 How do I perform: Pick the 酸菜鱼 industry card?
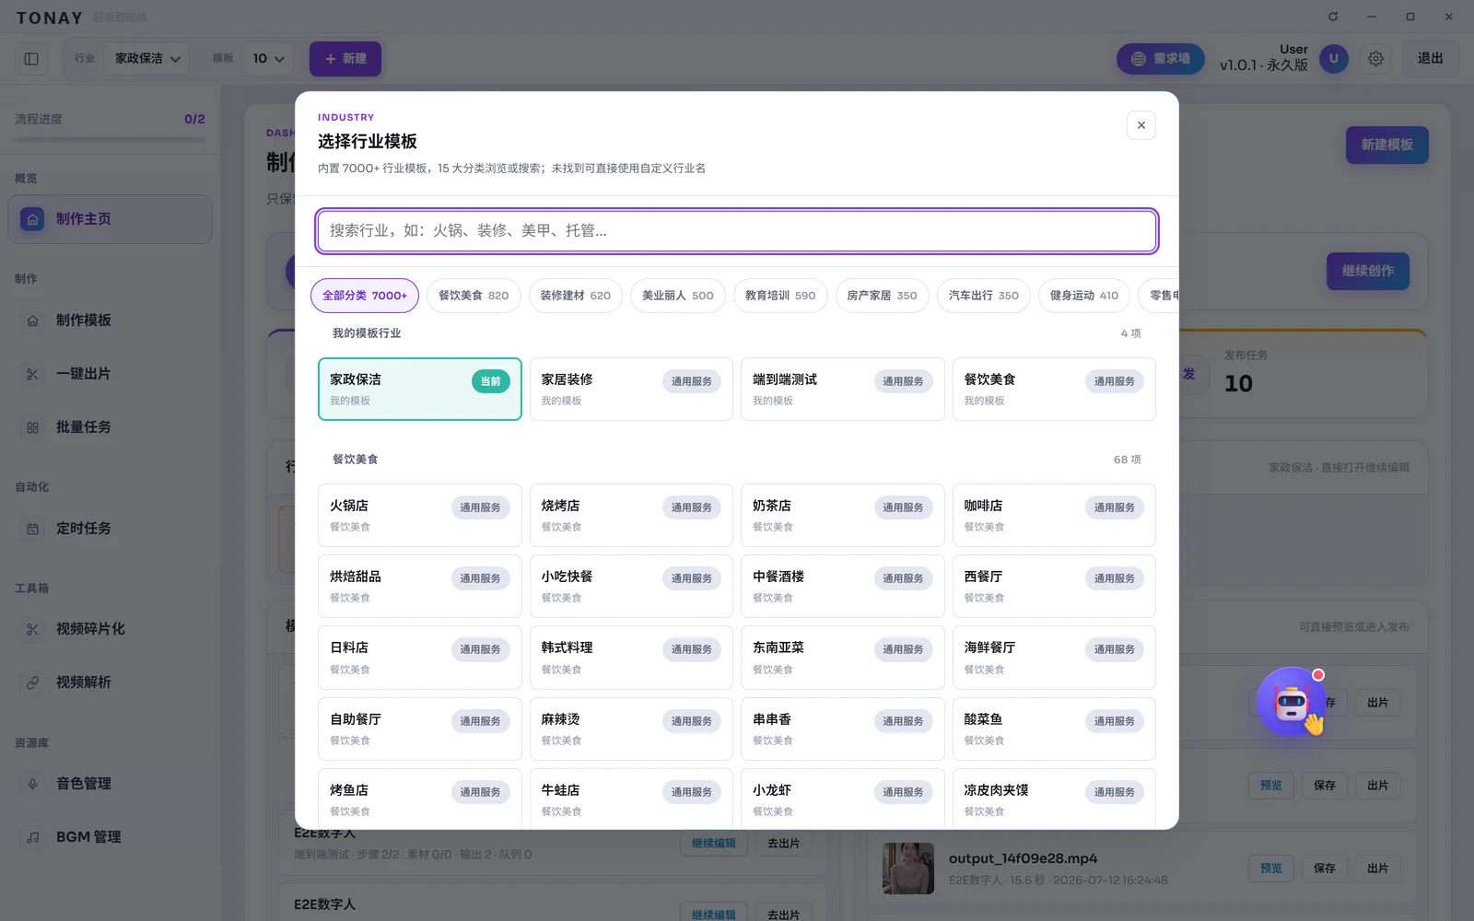coord(1054,729)
